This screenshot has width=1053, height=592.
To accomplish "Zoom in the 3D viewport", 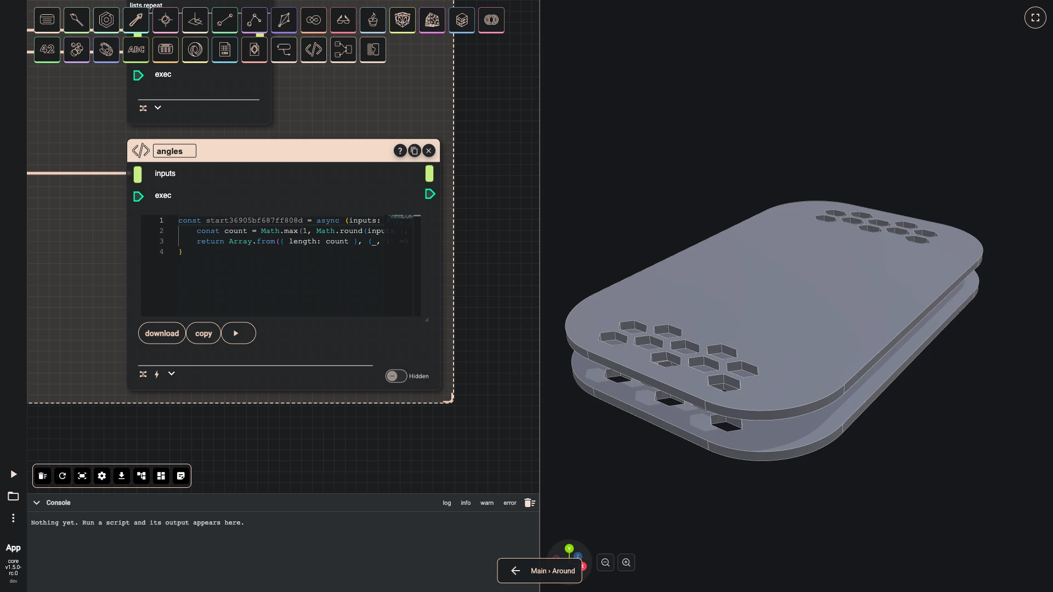I will tap(626, 562).
